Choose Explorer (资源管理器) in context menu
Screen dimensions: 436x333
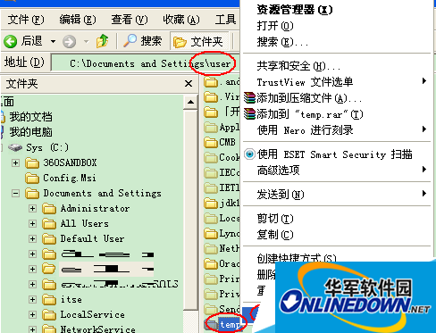295,10
